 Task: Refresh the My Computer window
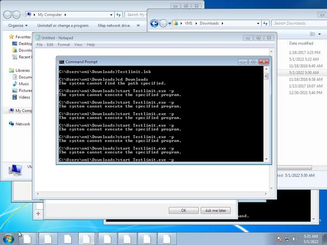point(118,15)
